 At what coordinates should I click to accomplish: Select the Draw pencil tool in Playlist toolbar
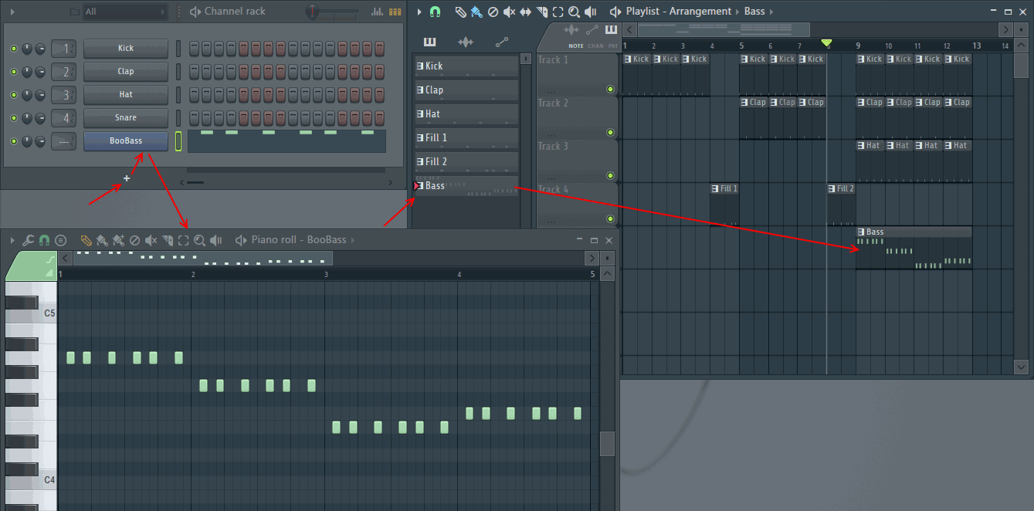459,12
